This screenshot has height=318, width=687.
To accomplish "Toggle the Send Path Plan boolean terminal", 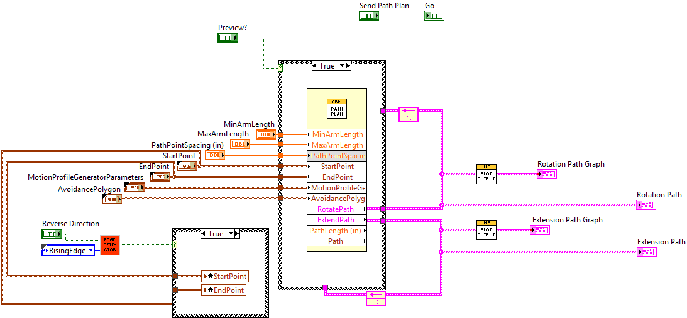I will (x=369, y=16).
